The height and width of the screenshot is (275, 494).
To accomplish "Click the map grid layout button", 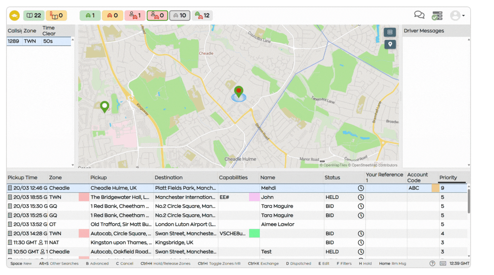I will tap(390, 32).
